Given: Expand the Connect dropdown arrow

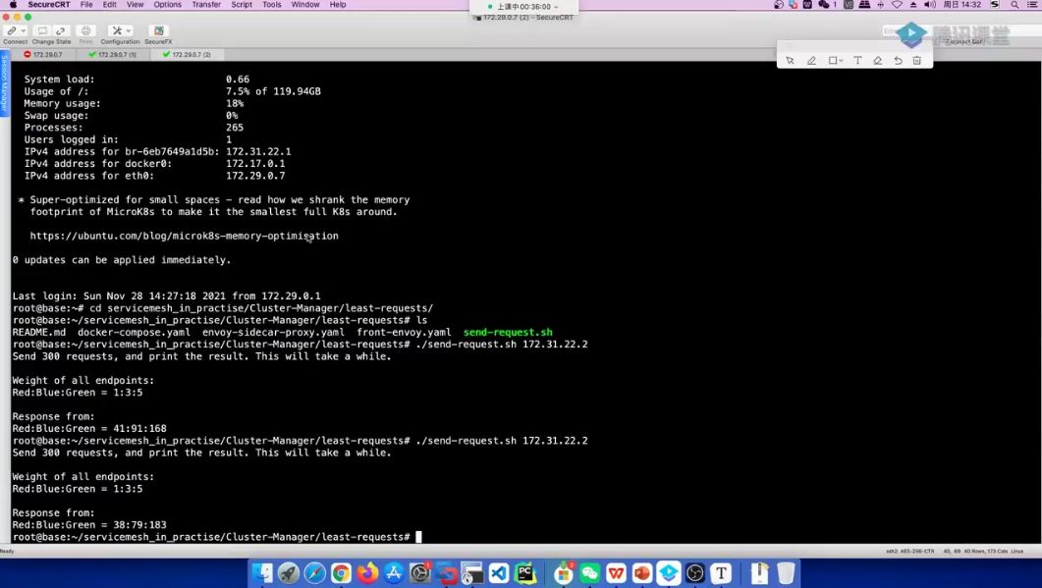Looking at the screenshot, I should tap(24, 31).
